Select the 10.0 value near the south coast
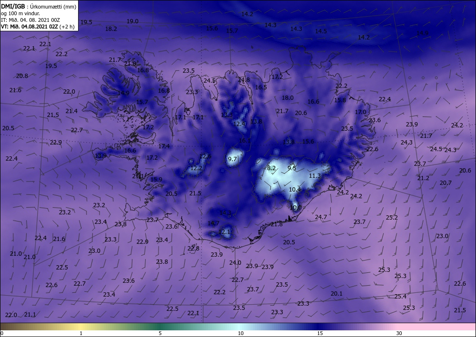The width and height of the screenshot is (476, 337). tap(296, 208)
